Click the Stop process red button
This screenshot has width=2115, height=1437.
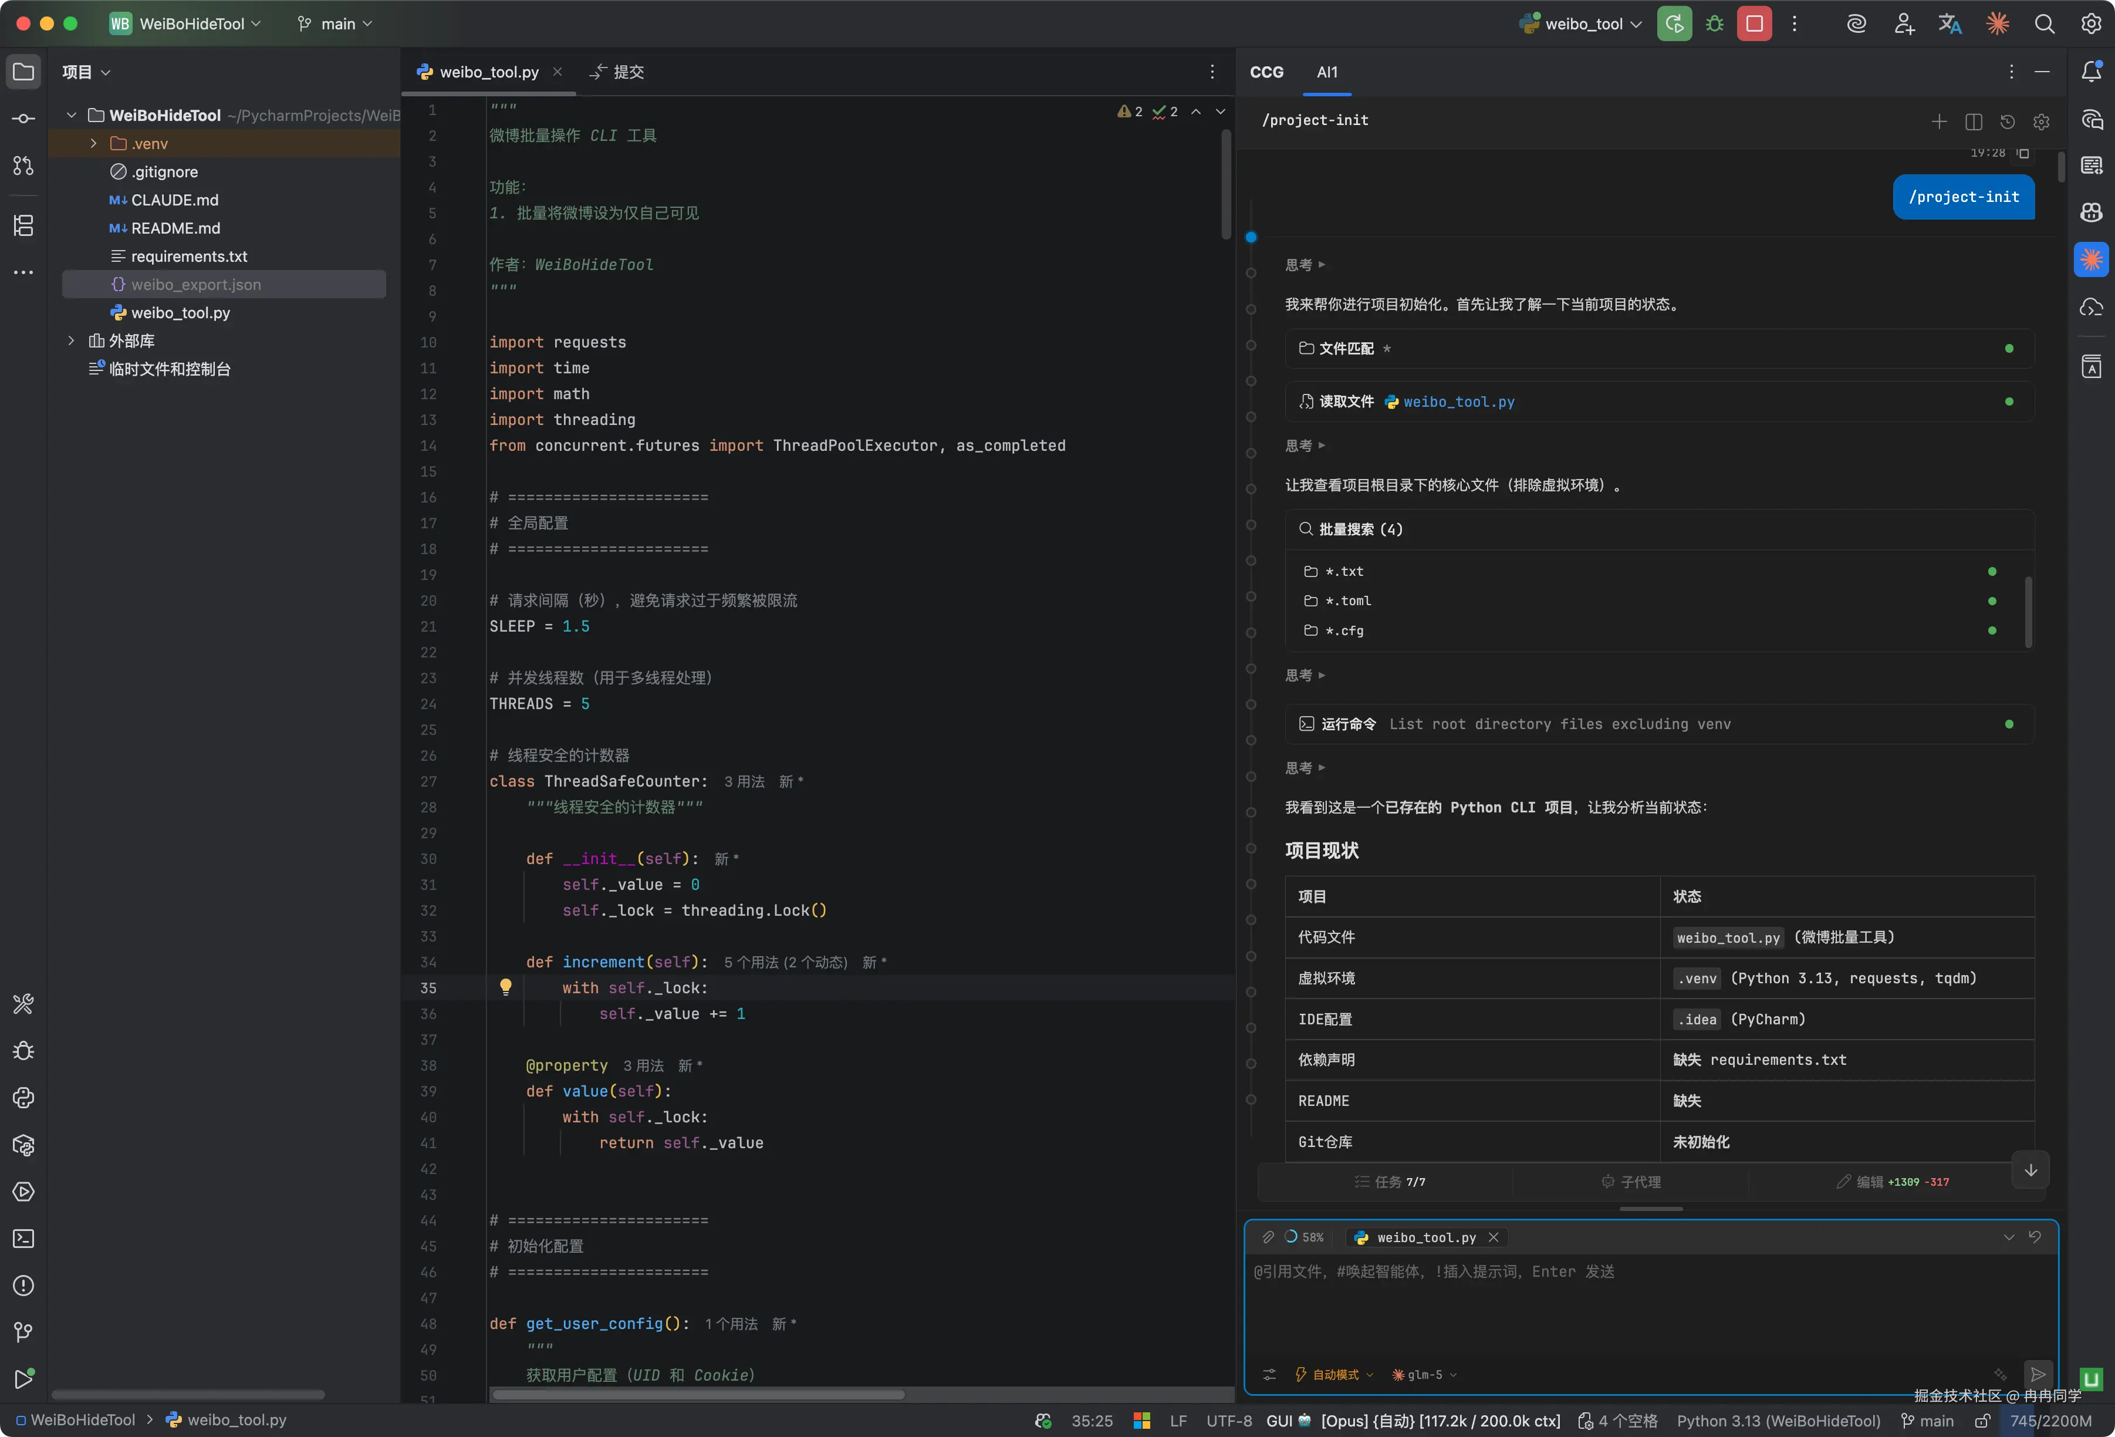pos(1754,23)
